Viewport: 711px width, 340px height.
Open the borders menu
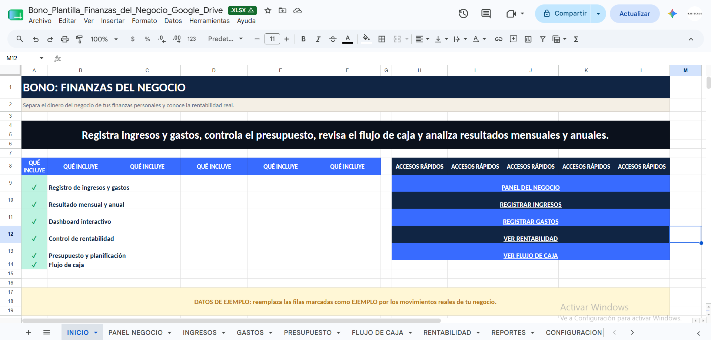click(x=382, y=39)
